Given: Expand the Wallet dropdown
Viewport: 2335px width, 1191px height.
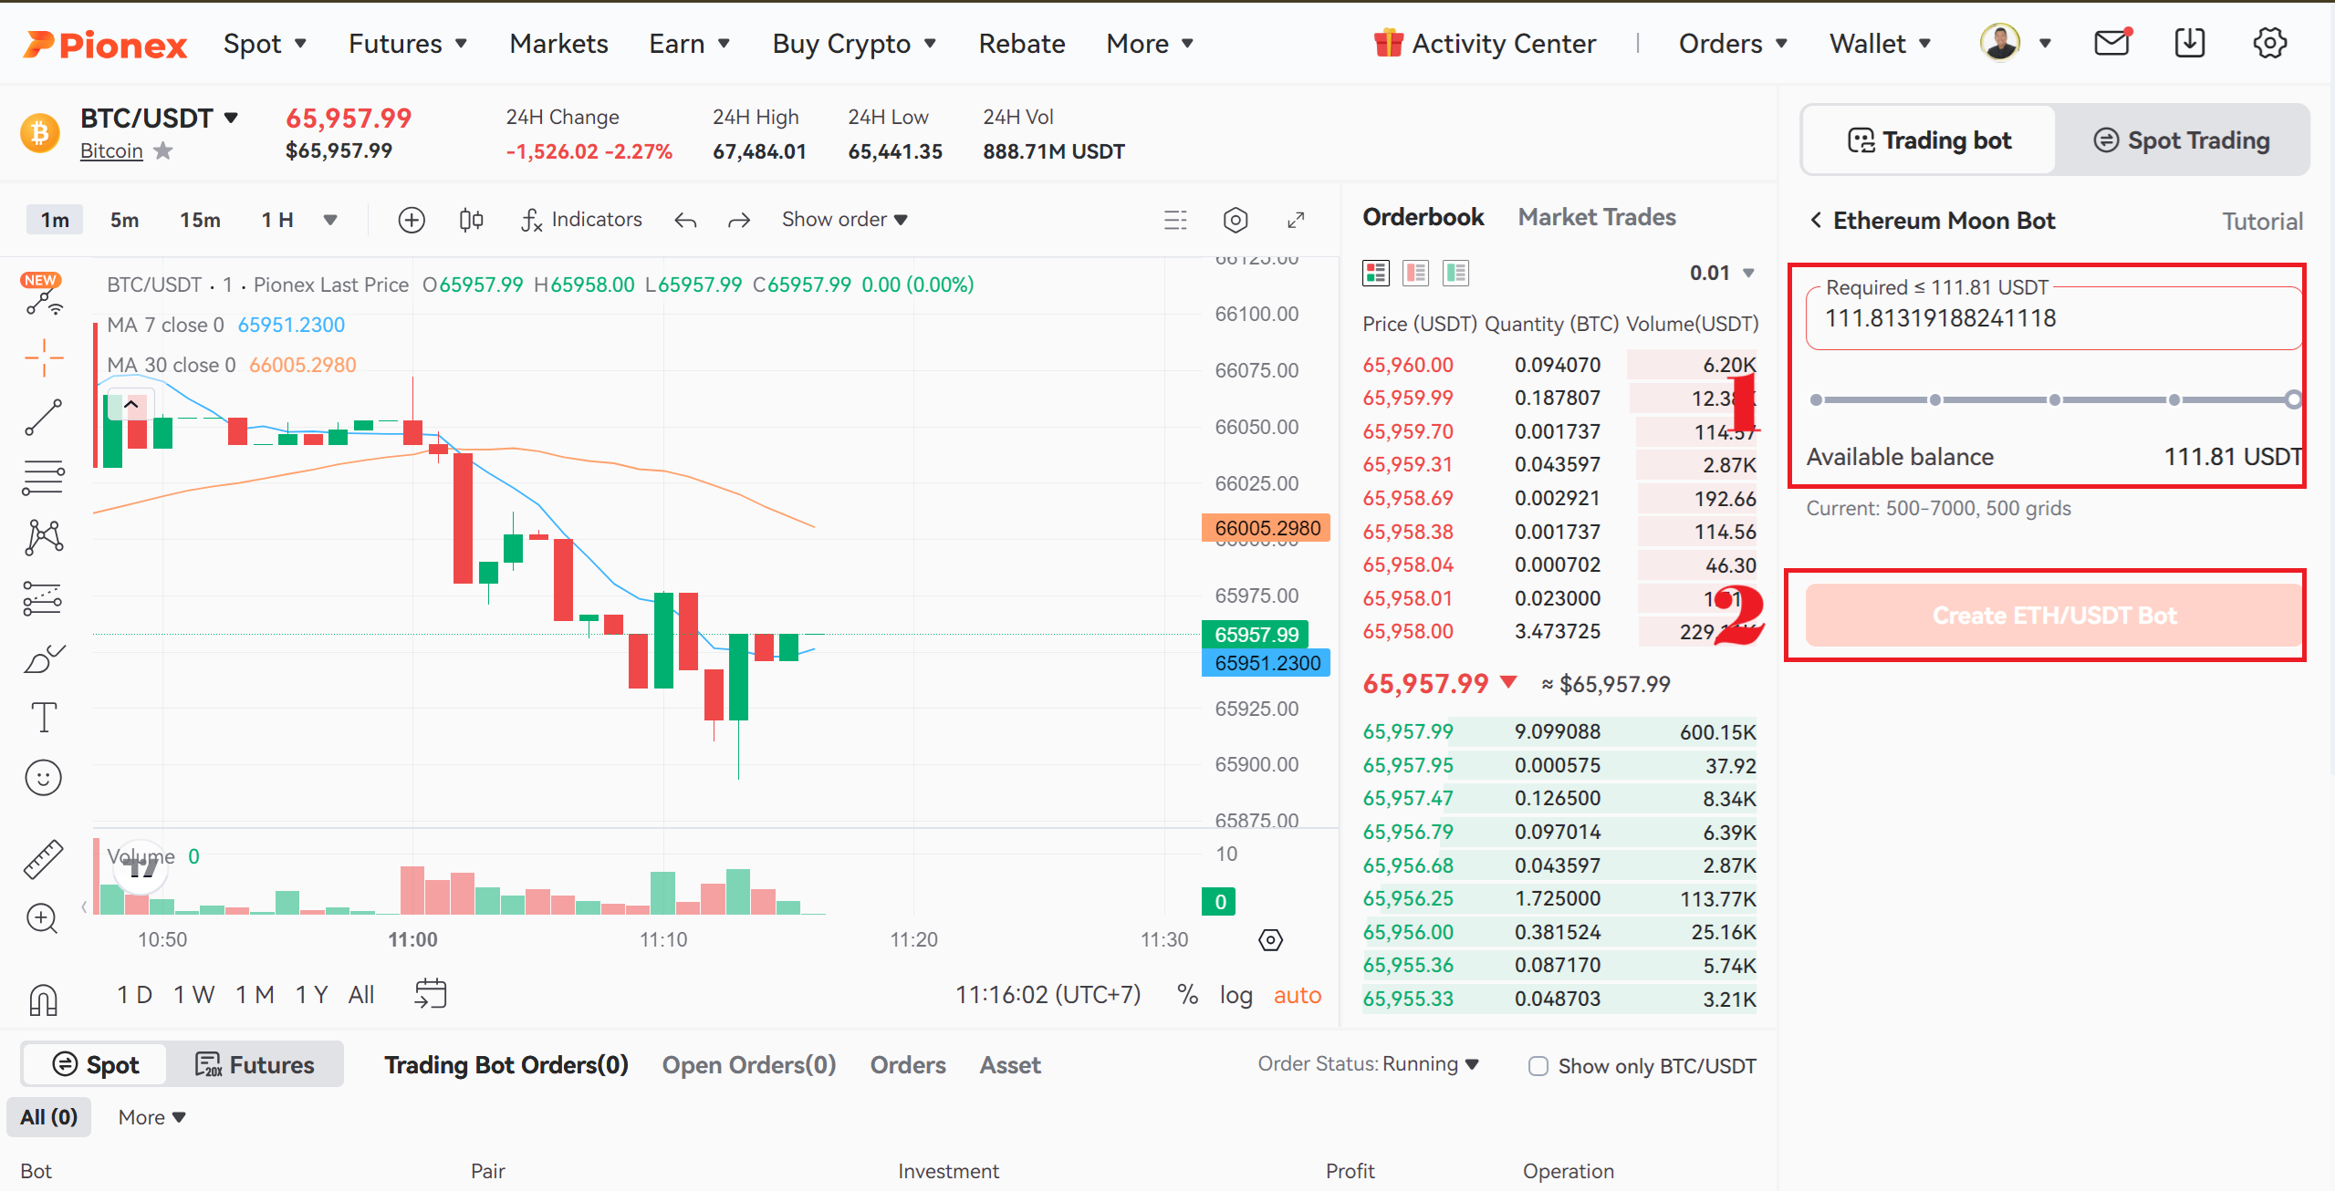Looking at the screenshot, I should click(x=1881, y=44).
